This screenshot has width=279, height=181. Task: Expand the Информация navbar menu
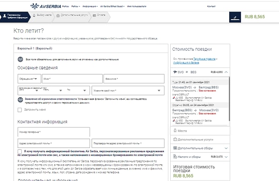[90, 6]
